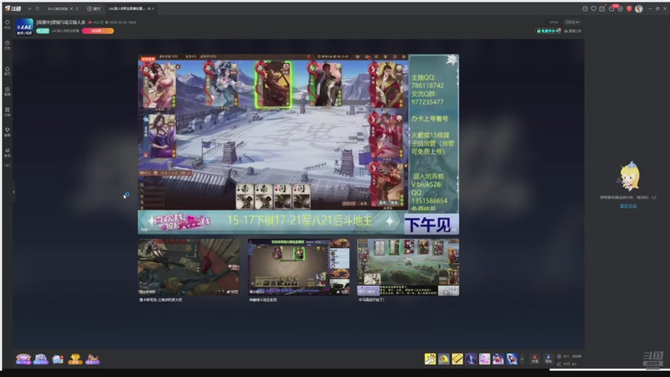The width and height of the screenshot is (670, 377).
Task: Click the green free fan badge button
Action: 549,31
